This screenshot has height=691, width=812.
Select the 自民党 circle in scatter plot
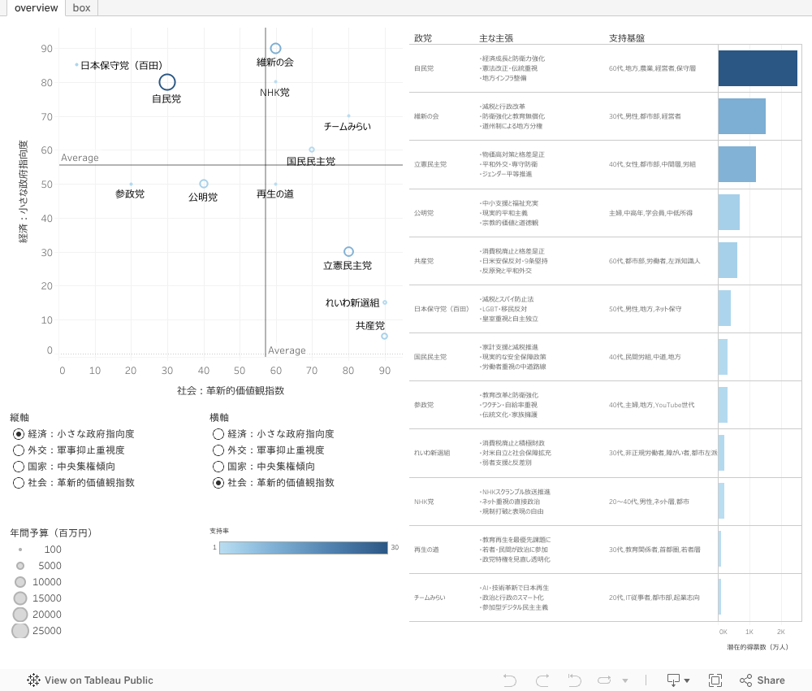(x=166, y=82)
